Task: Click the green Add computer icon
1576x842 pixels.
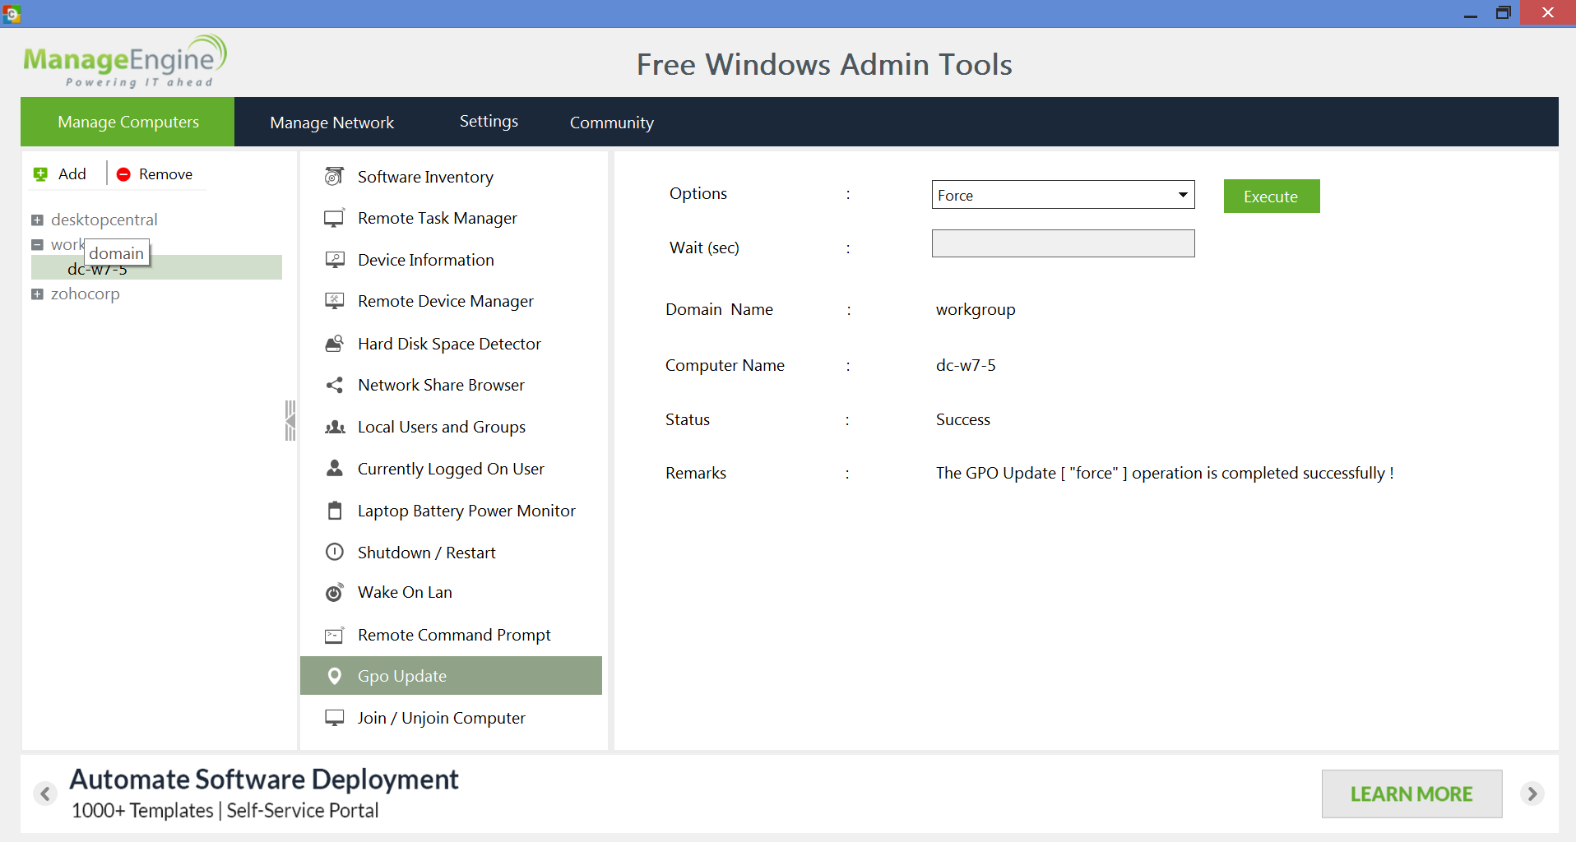Action: [40, 174]
